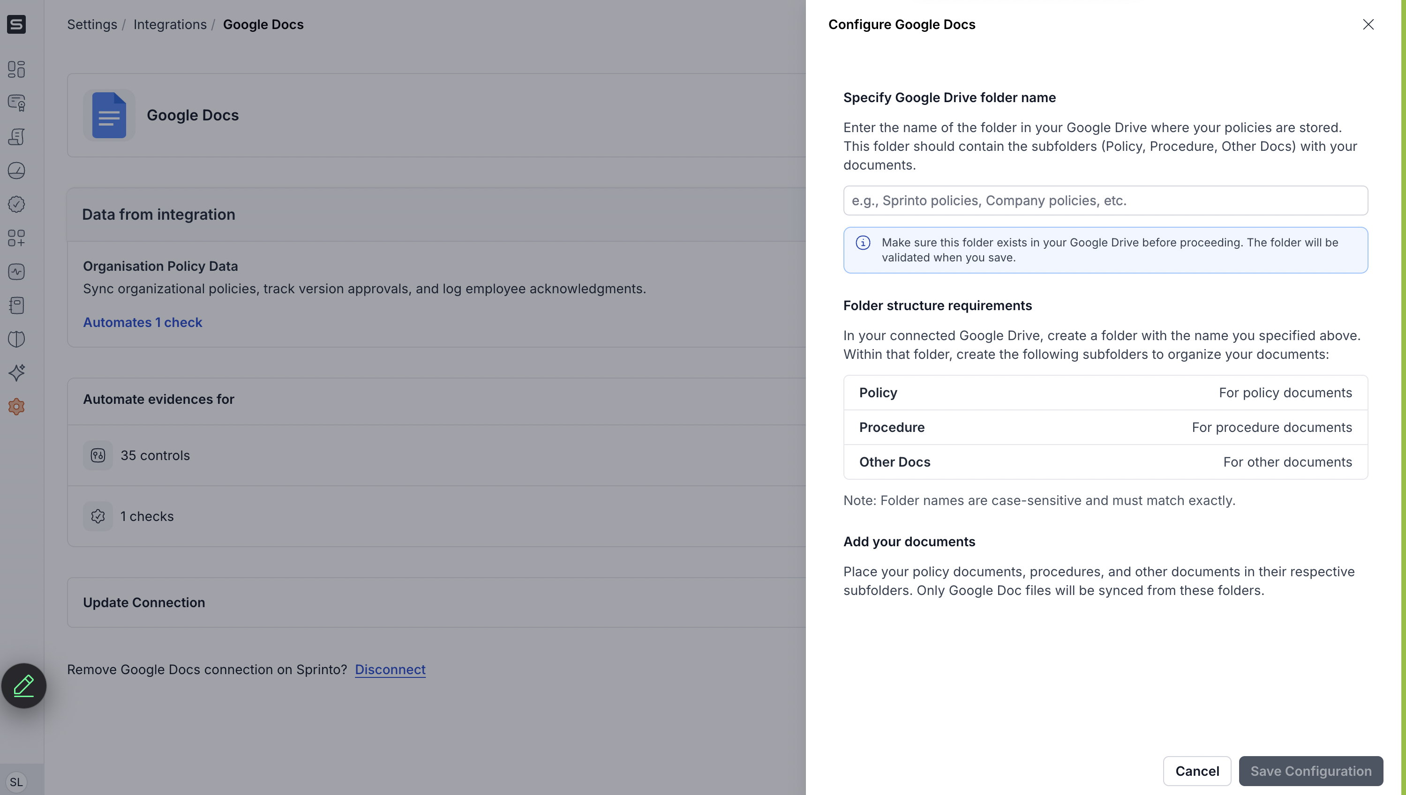Open the notebook icon in sidebar
Image resolution: width=1406 pixels, height=795 pixels.
pos(16,305)
